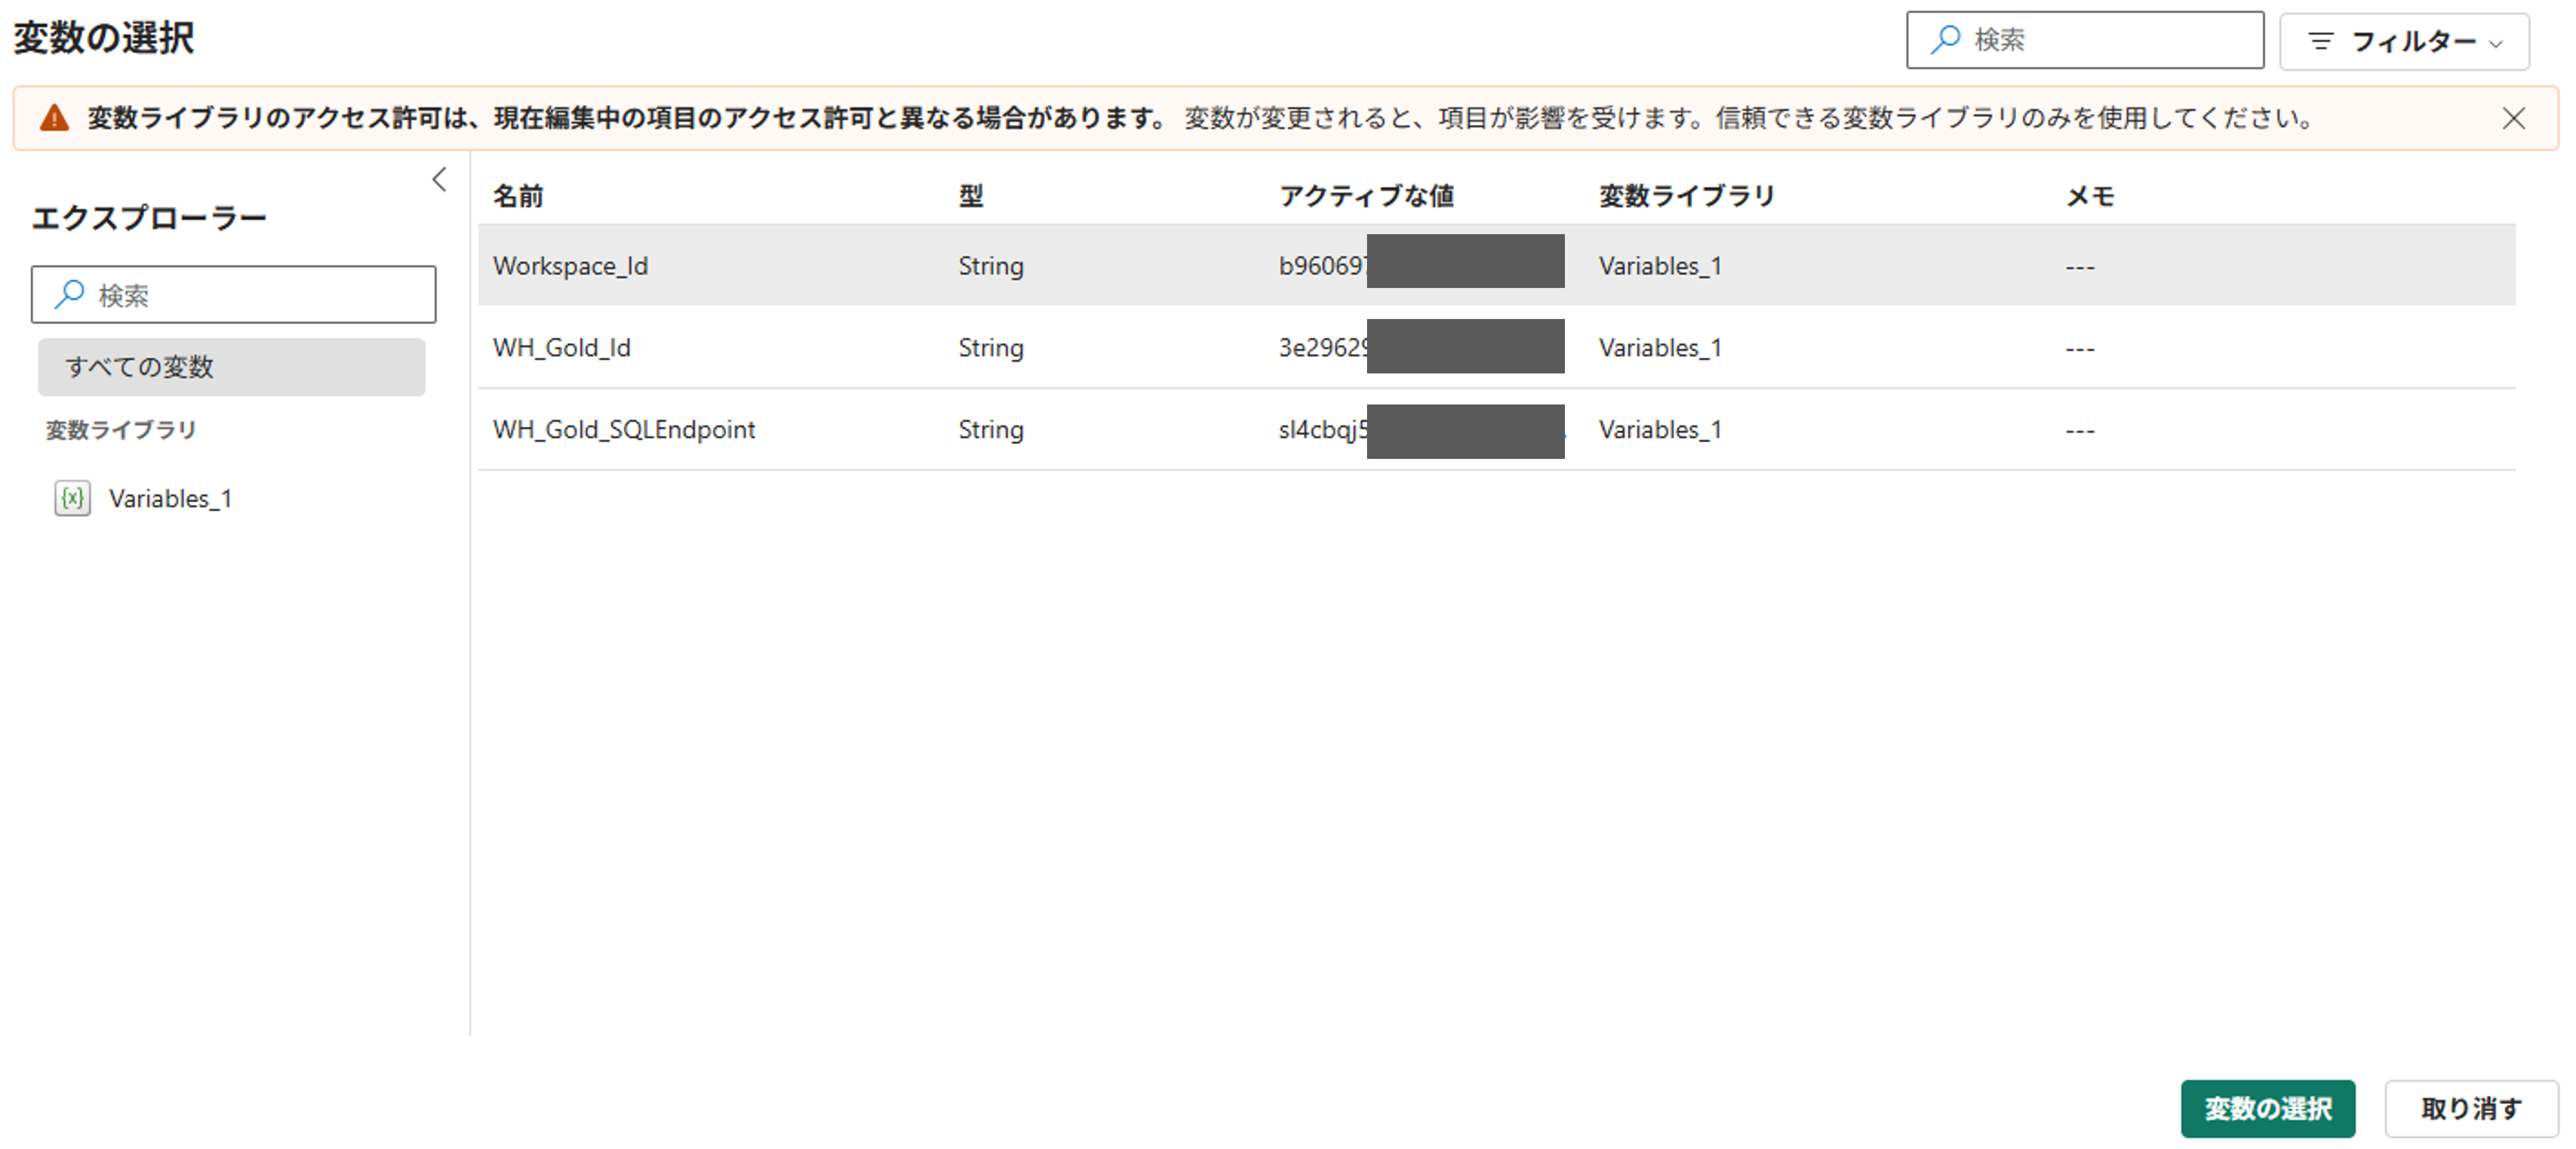Viewport: 2576px width, 1149px height.
Task: Click the warning triangle icon in banner
Action: (54, 118)
